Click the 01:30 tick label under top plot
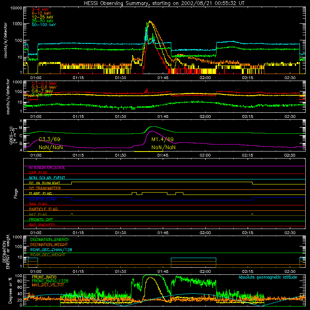The height and width of the screenshot is (310, 310). click(121, 78)
